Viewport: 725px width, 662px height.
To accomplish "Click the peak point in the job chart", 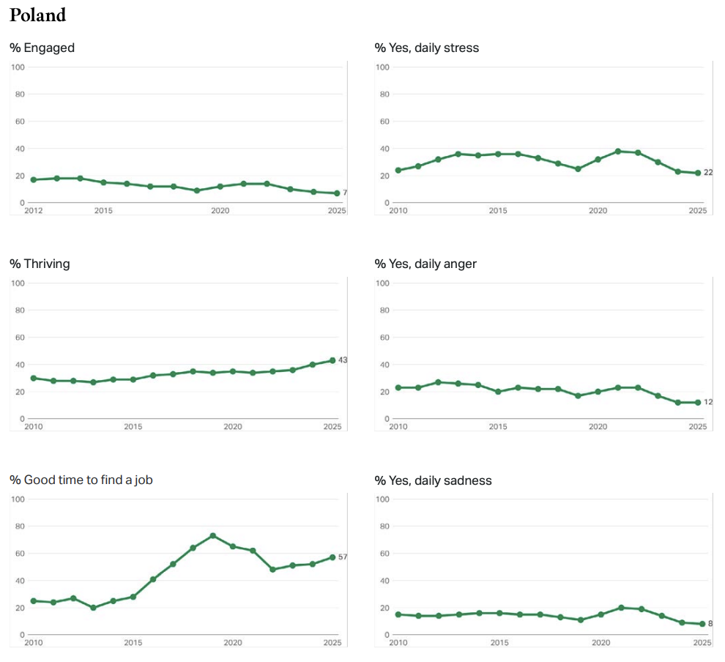I will pos(212,535).
